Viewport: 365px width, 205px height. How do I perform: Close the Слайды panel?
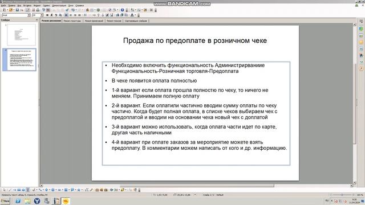coord(36,20)
